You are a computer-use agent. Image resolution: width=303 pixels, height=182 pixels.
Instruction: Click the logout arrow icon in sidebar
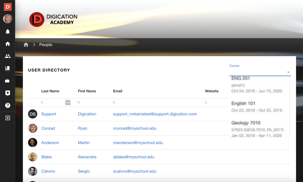7,118
